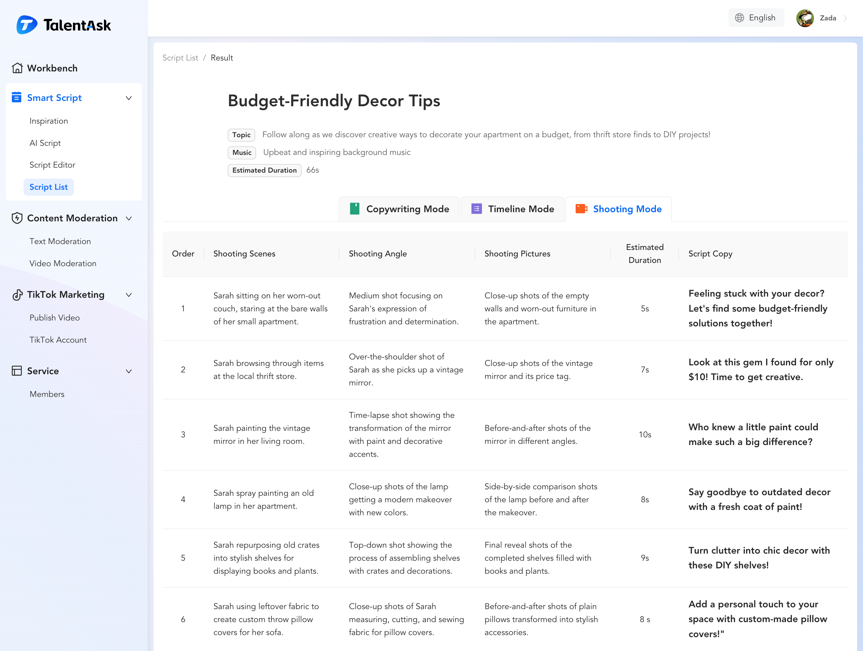Collapse the Service section chevron

[x=129, y=371]
